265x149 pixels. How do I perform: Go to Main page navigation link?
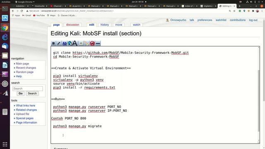tap(22, 63)
